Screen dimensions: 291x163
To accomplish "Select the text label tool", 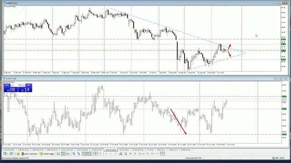I will pyautogui.click(x=135, y=153).
